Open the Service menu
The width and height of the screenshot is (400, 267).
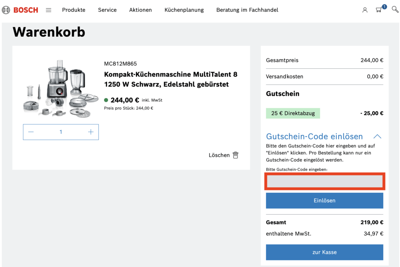(x=107, y=10)
